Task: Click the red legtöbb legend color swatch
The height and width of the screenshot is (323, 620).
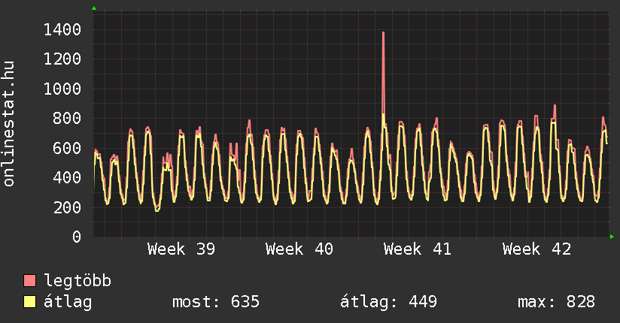Action: click(29, 281)
